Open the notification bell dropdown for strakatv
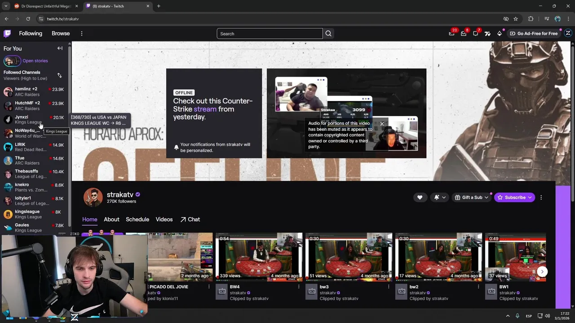This screenshot has width=575, height=323. tap(439, 197)
